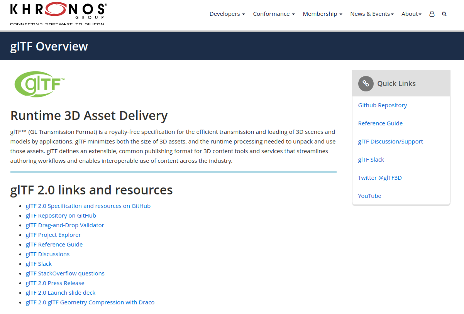Open the Twitter @glTF3D link
Image resolution: width=464 pixels, height=314 pixels.
(380, 178)
